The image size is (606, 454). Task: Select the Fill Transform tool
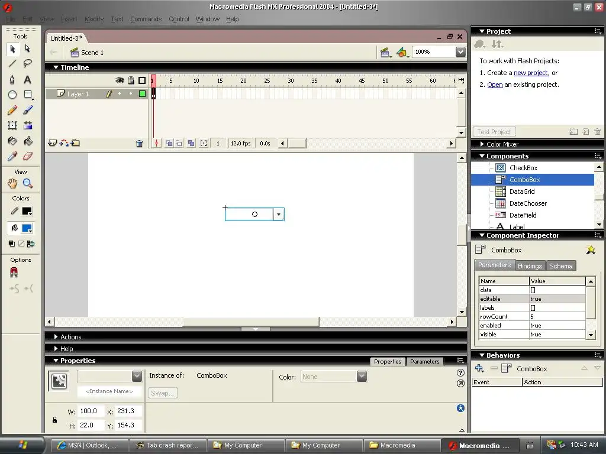click(27, 125)
